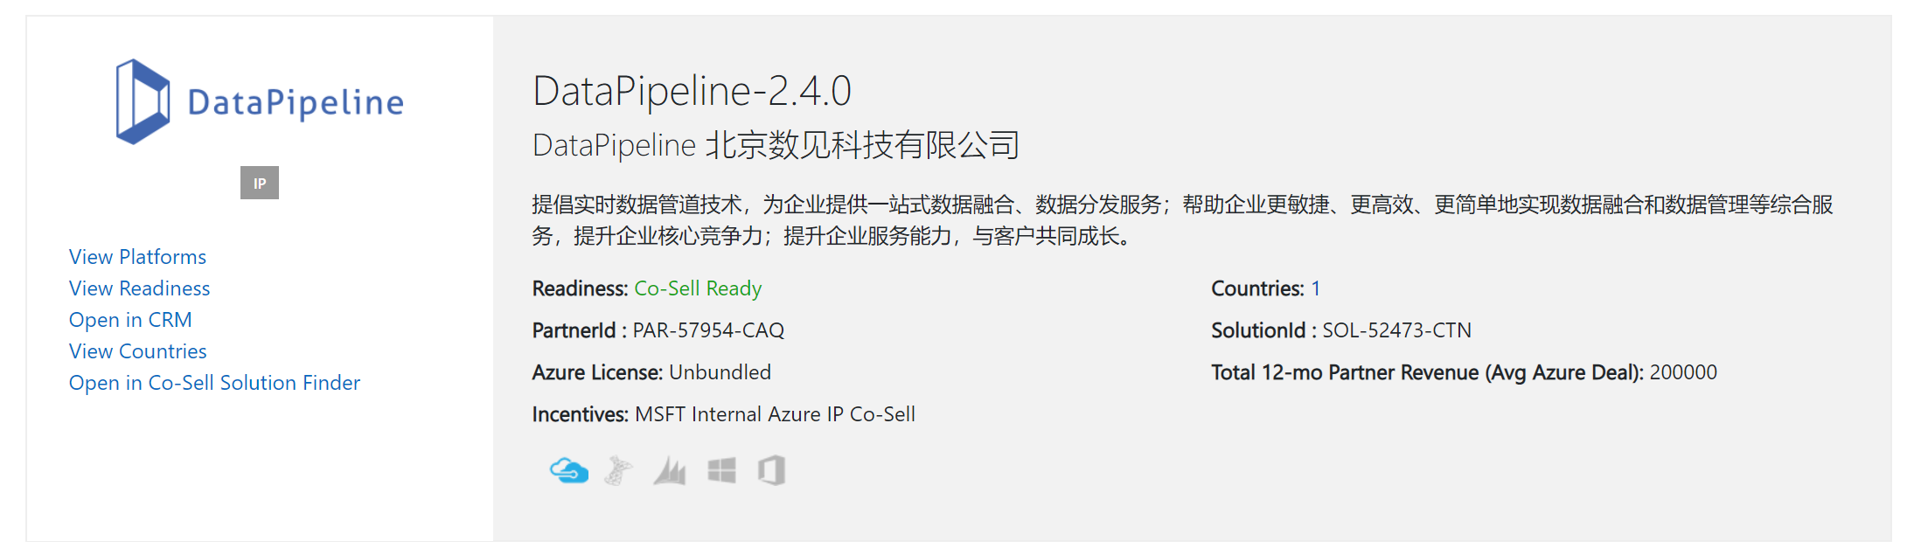Click the company name 北京数见科技有限公司
The image size is (1907, 555).
[862, 145]
